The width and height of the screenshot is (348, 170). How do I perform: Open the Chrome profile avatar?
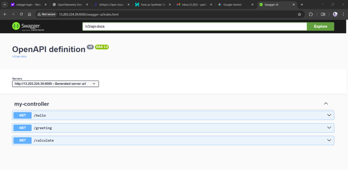tap(335, 14)
